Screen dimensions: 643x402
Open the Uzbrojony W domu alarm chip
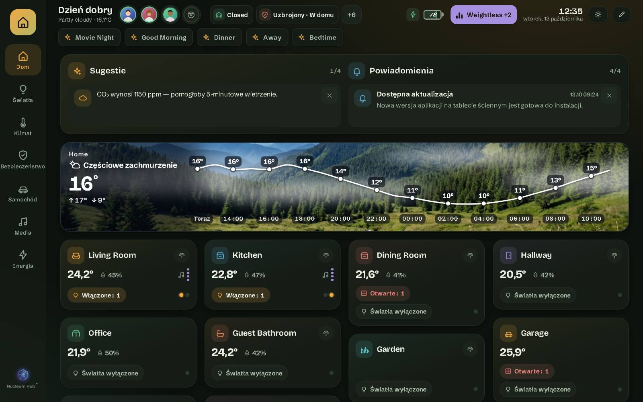coord(297,15)
